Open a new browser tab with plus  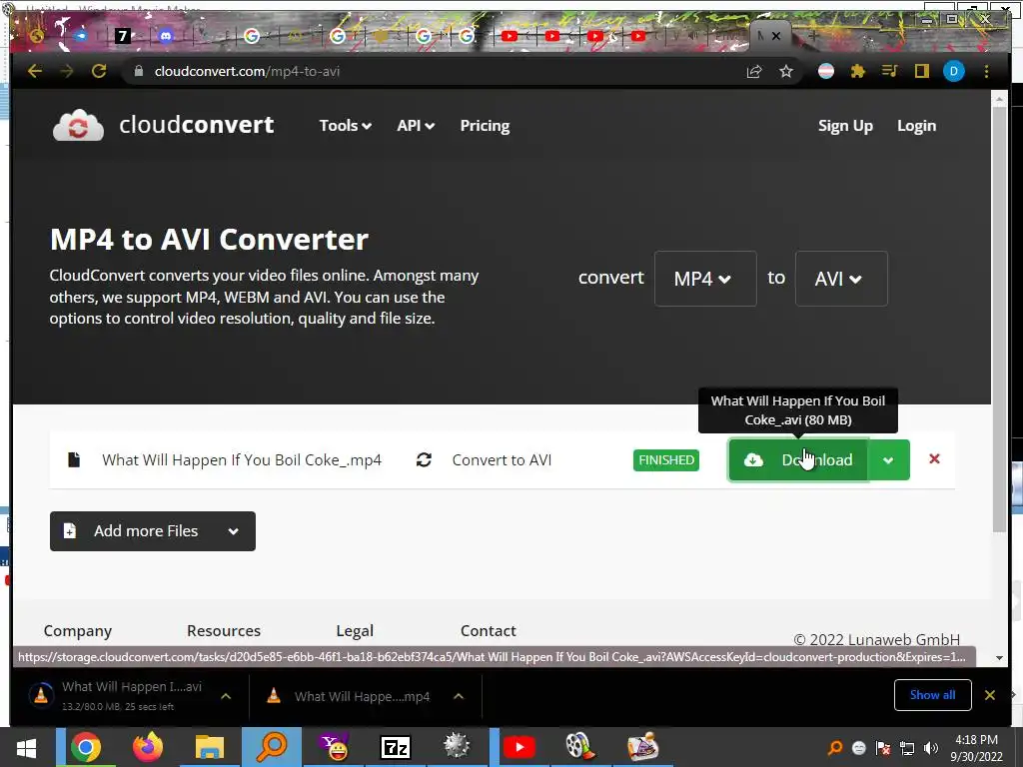pos(813,36)
